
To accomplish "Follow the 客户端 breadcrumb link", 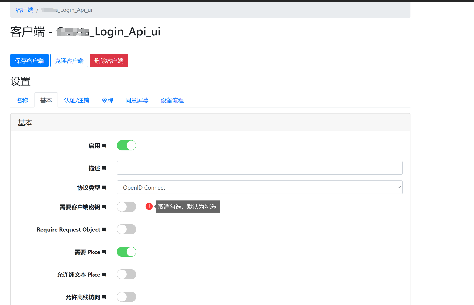I will click(25, 10).
